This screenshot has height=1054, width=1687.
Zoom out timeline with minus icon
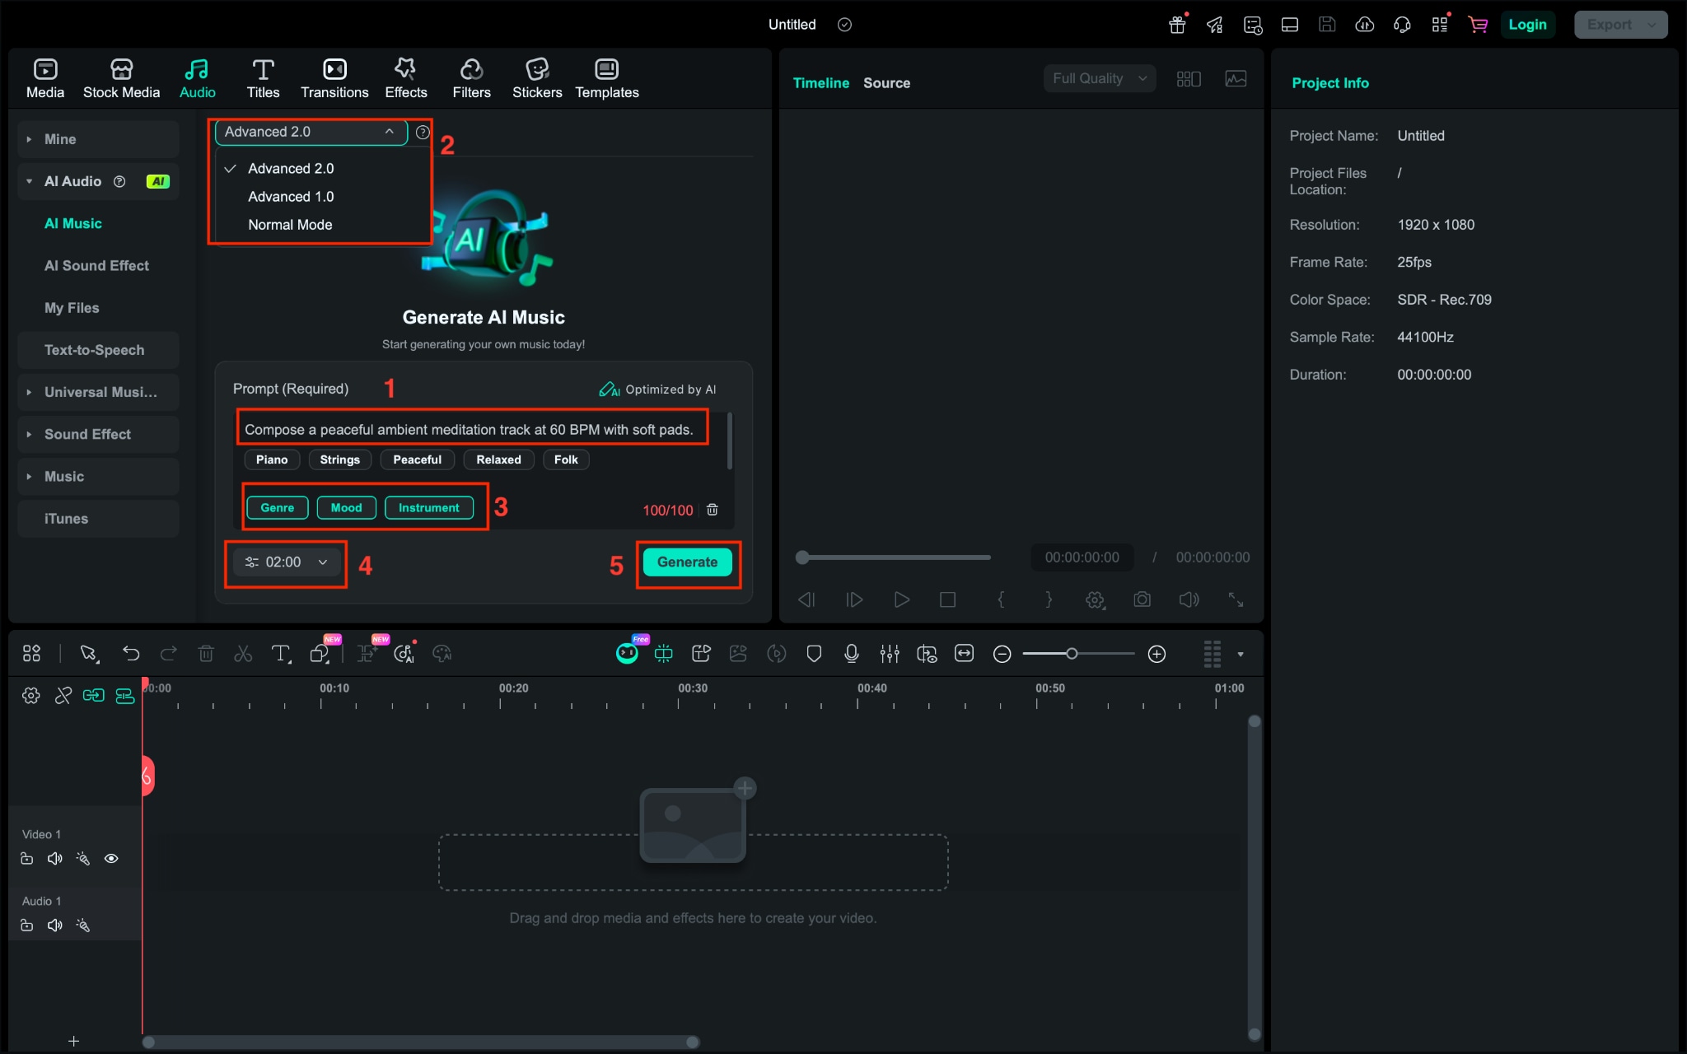point(1002,654)
